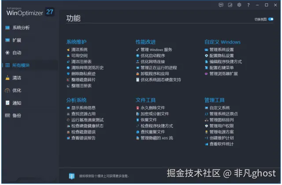Click the 加密或分割文件 icon
The image size is (282, 185).
[137, 114]
